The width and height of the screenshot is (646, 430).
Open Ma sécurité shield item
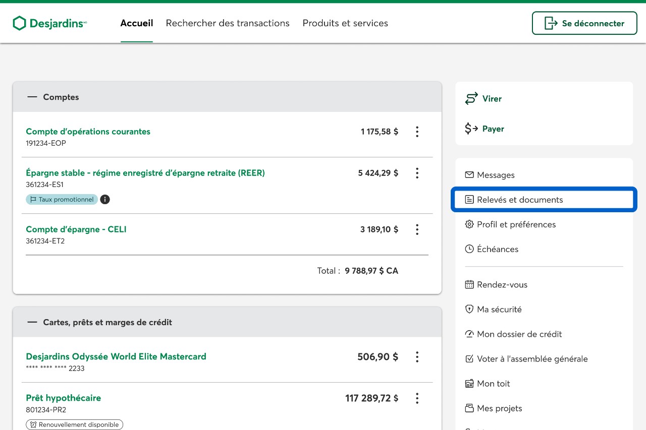click(x=499, y=310)
